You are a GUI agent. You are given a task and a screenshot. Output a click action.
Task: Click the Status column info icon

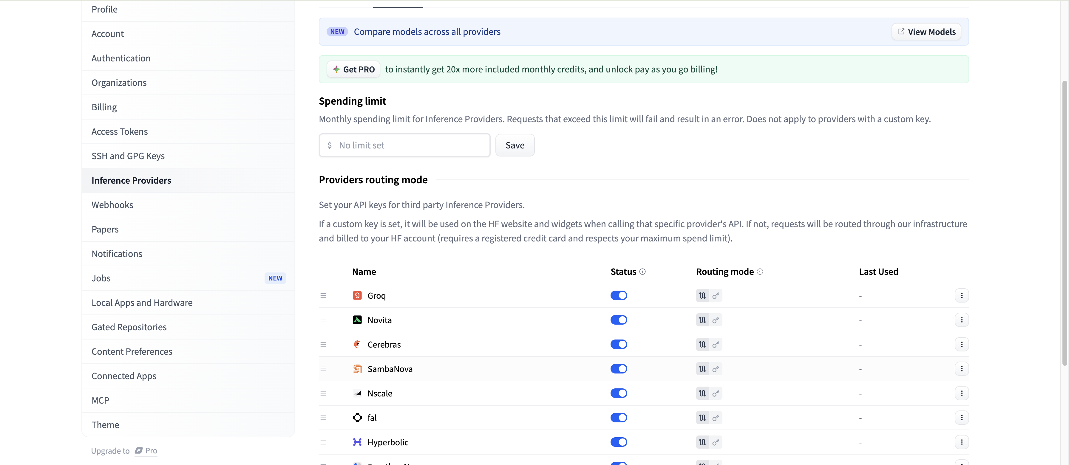pyautogui.click(x=643, y=272)
